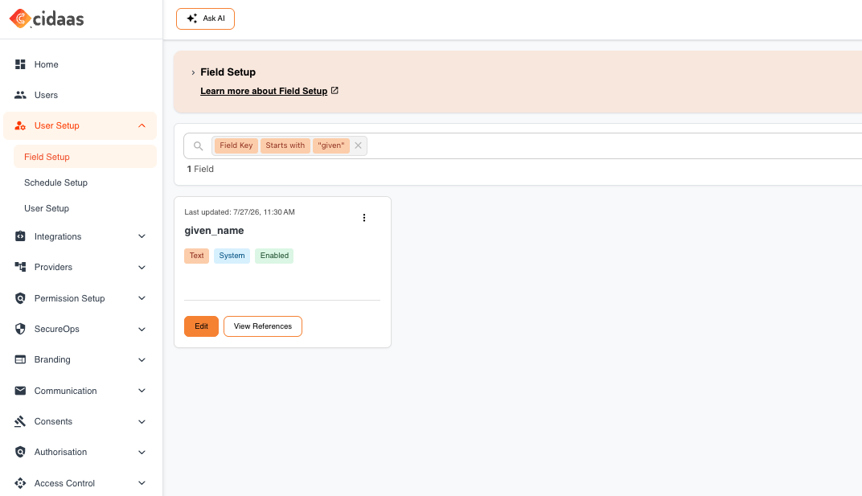The height and width of the screenshot is (496, 862).
Task: Click the Providers icon in sidebar
Action: point(20,267)
